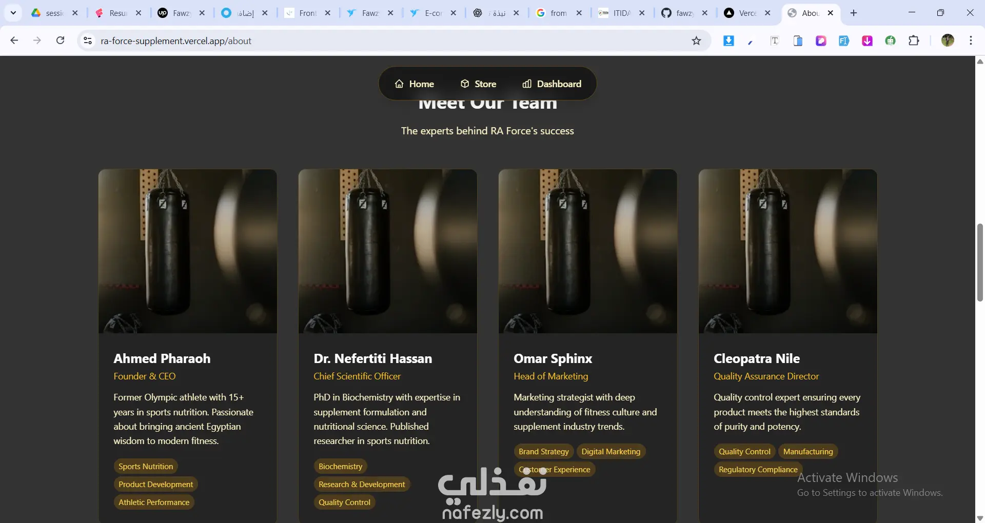
Task: Click the profile avatar icon
Action: [x=948, y=41]
